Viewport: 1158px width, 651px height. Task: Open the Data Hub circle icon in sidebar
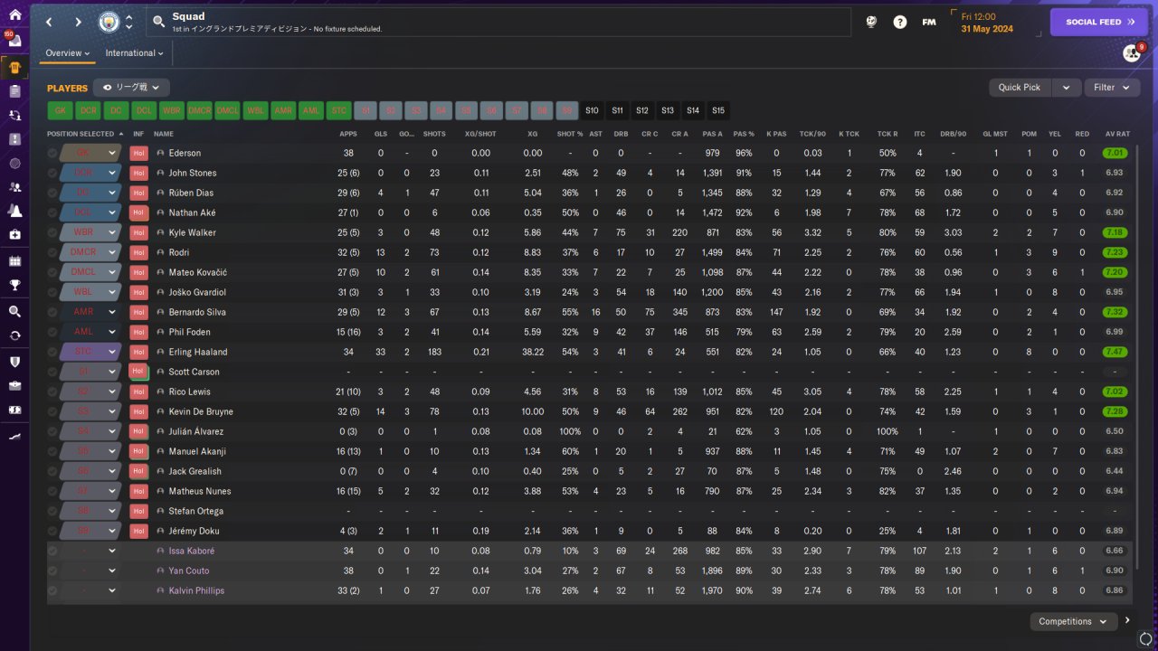tap(14, 164)
